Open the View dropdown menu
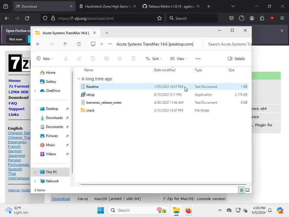The image size is (289, 217). coord(179,59)
